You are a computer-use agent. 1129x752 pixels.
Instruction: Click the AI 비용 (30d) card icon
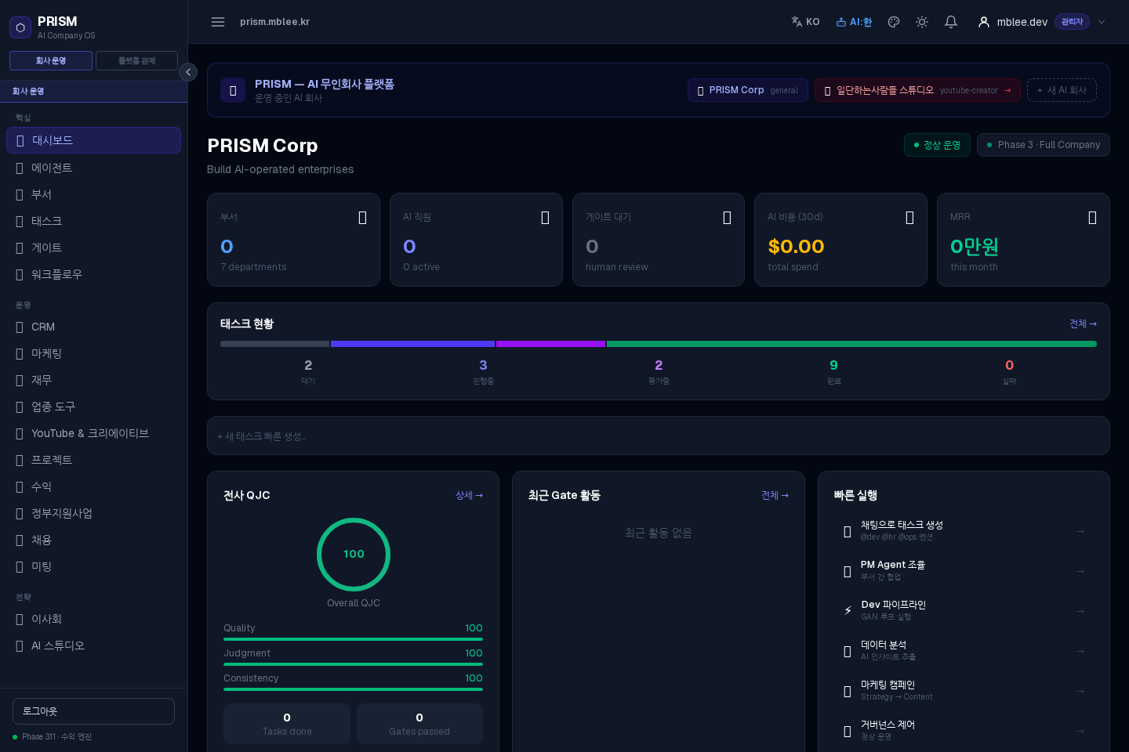(x=909, y=218)
